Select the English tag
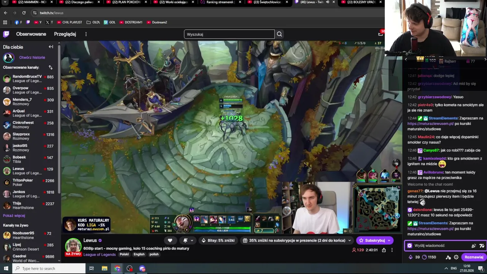This screenshot has width=487, height=274. (x=139, y=255)
